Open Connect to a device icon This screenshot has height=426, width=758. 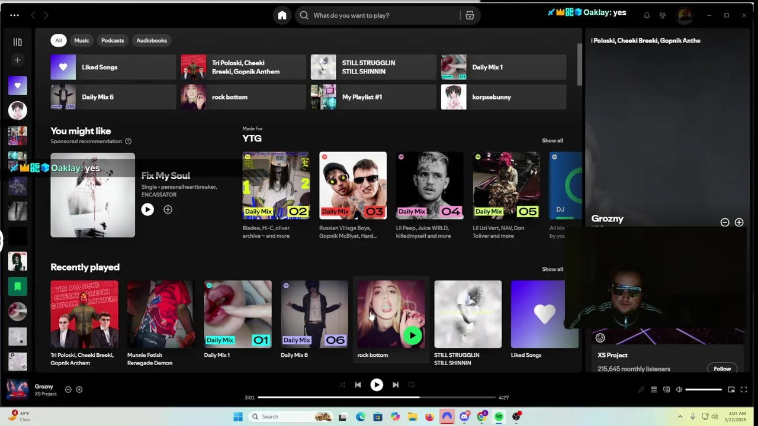tap(666, 389)
